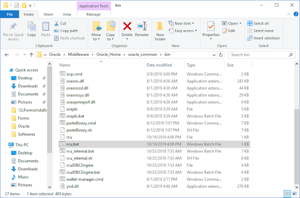Navigate to Middleware in breadcrumb

pos(78,54)
